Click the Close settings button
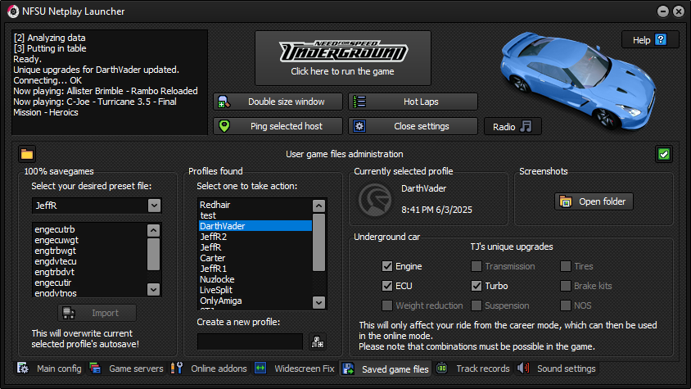The width and height of the screenshot is (691, 389). tap(413, 126)
